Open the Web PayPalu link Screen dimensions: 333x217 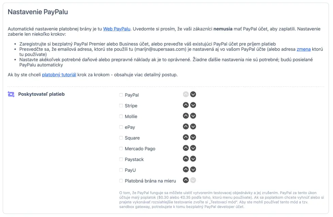[x=116, y=29]
